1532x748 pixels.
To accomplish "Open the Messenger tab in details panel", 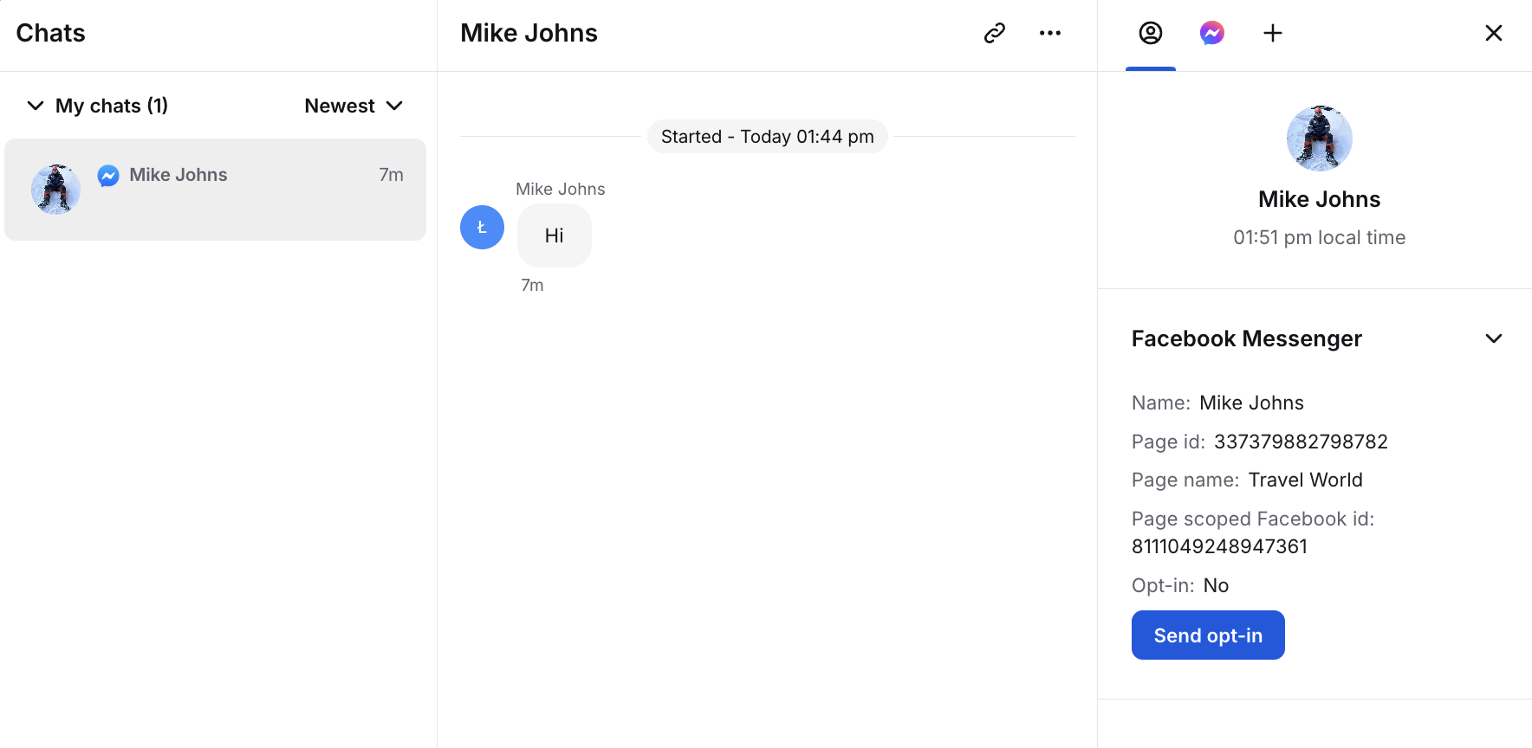I will point(1211,33).
